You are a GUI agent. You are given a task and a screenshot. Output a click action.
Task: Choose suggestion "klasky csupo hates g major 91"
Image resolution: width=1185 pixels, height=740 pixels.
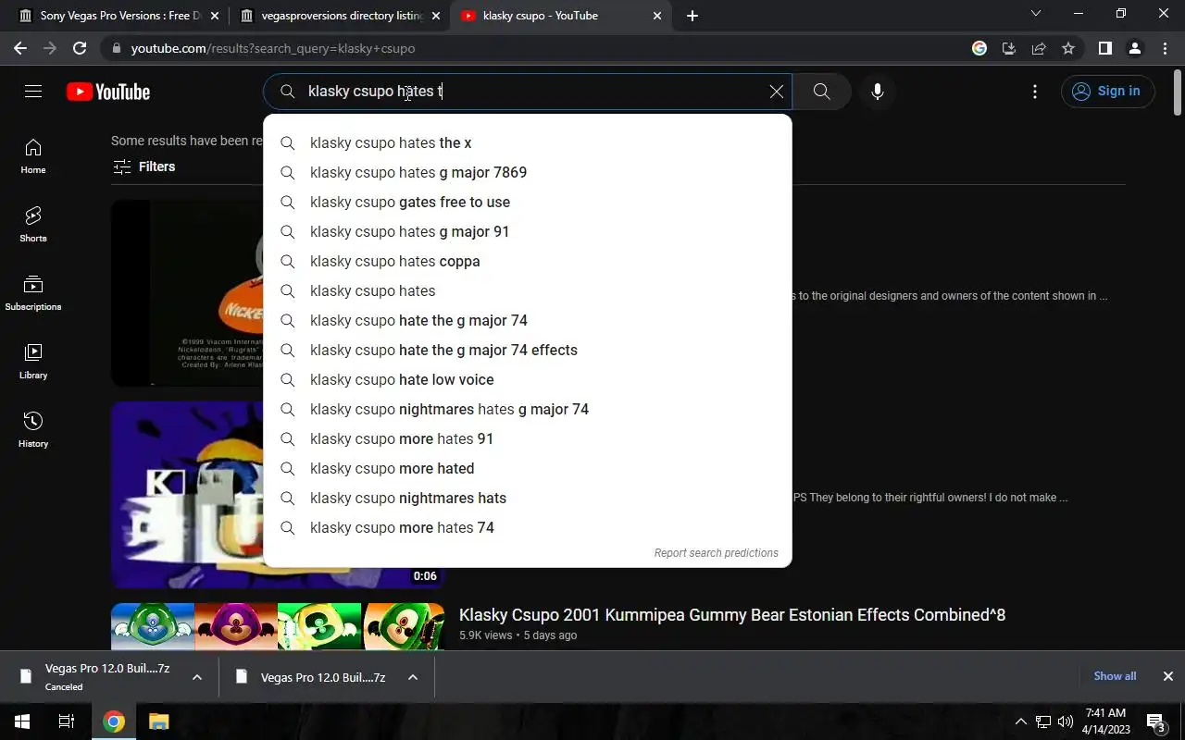528,231
